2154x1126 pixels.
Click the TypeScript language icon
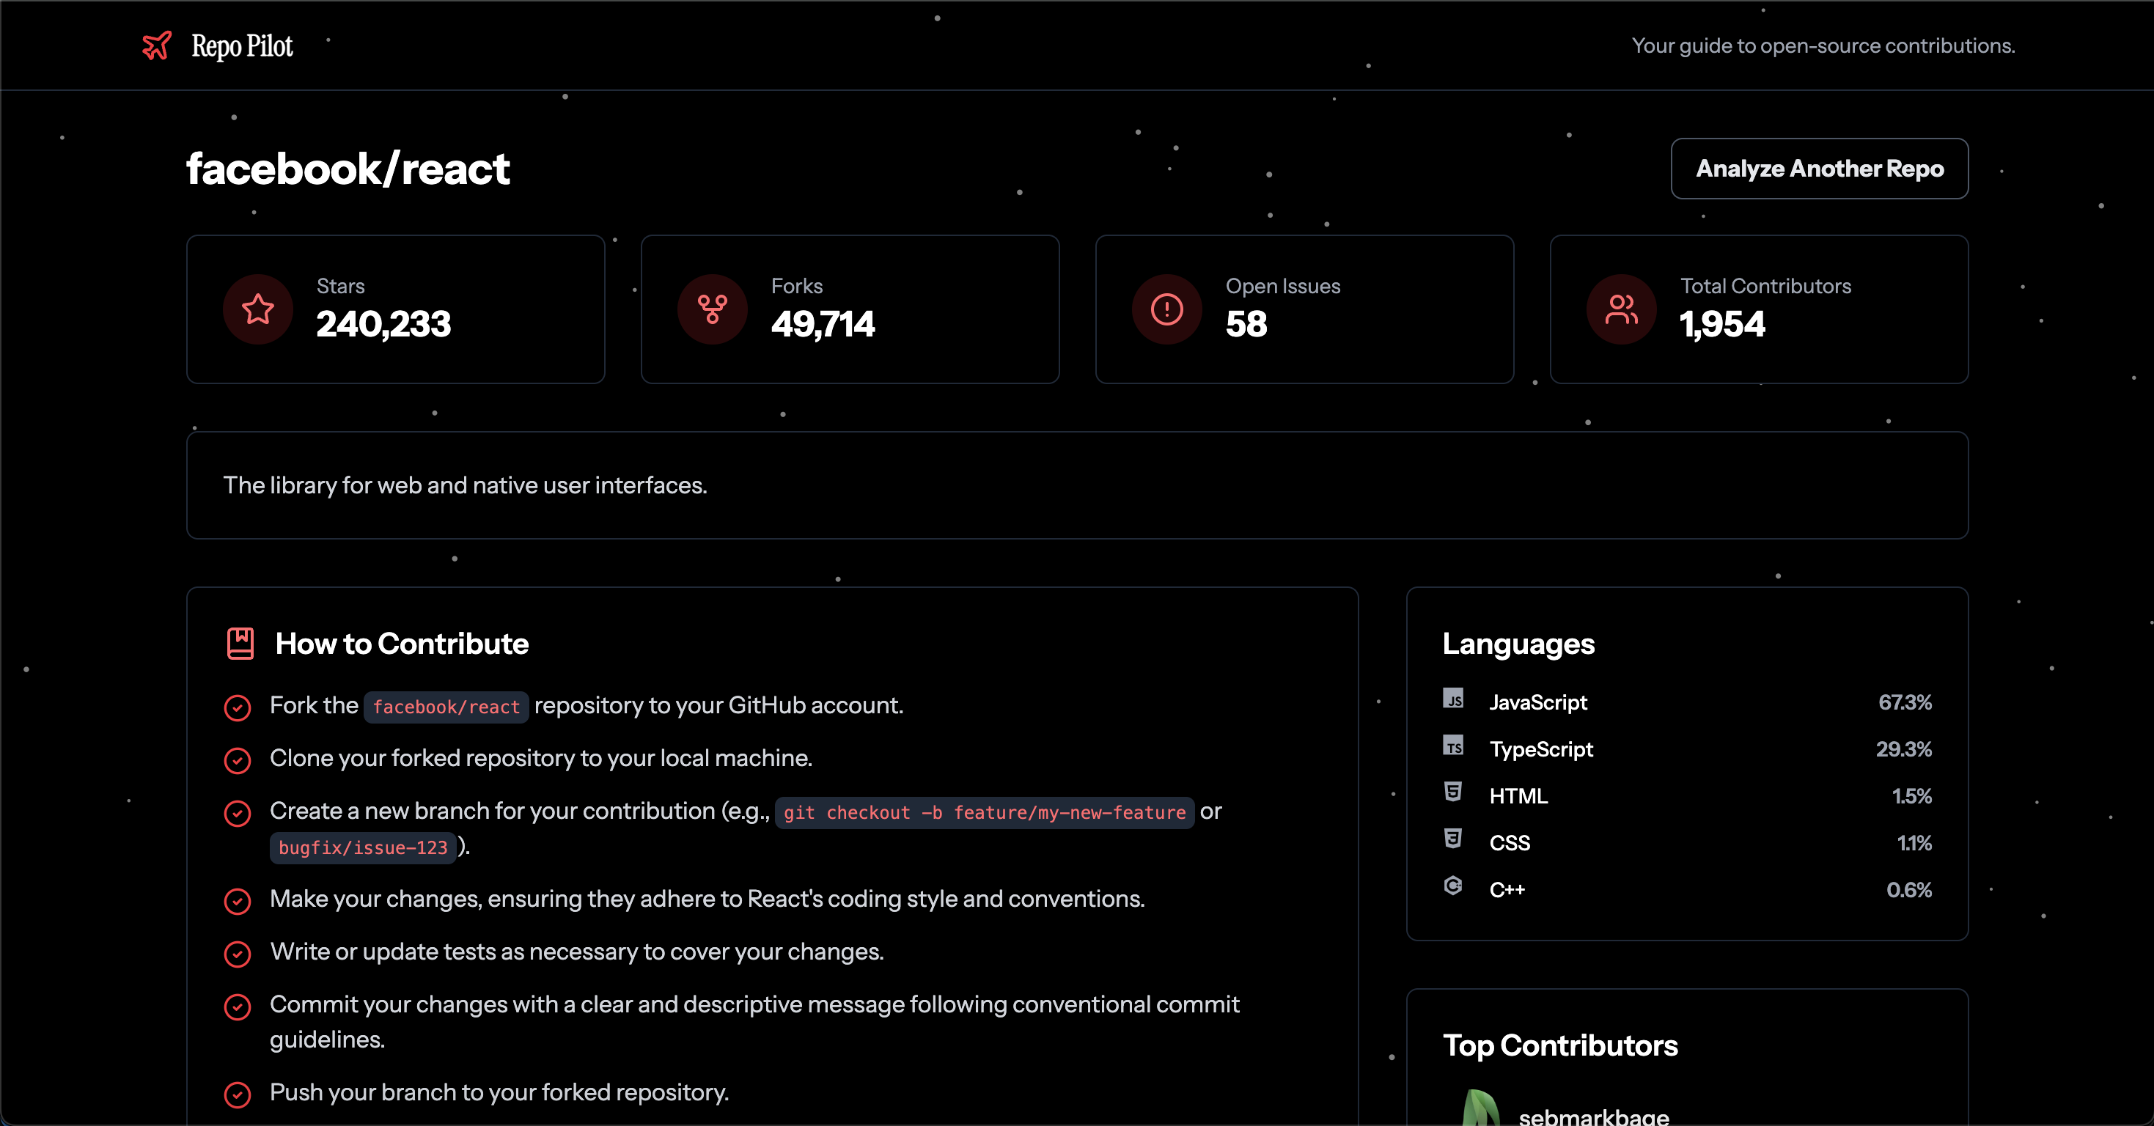coord(1453,747)
